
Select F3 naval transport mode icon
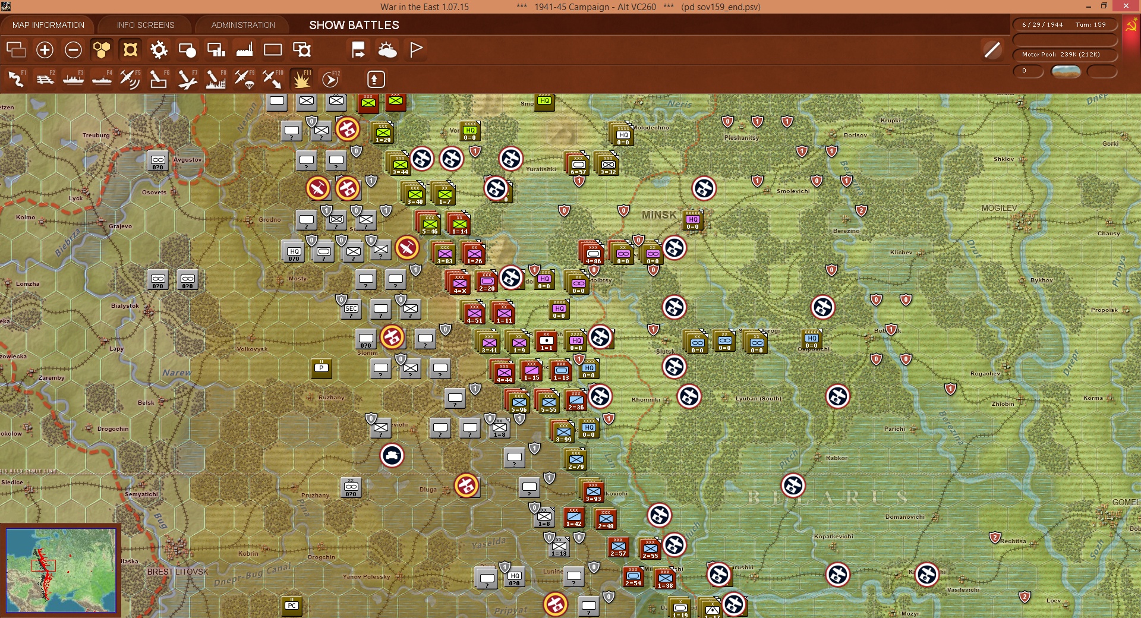73,79
